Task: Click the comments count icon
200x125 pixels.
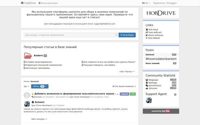Action: click(106, 97)
